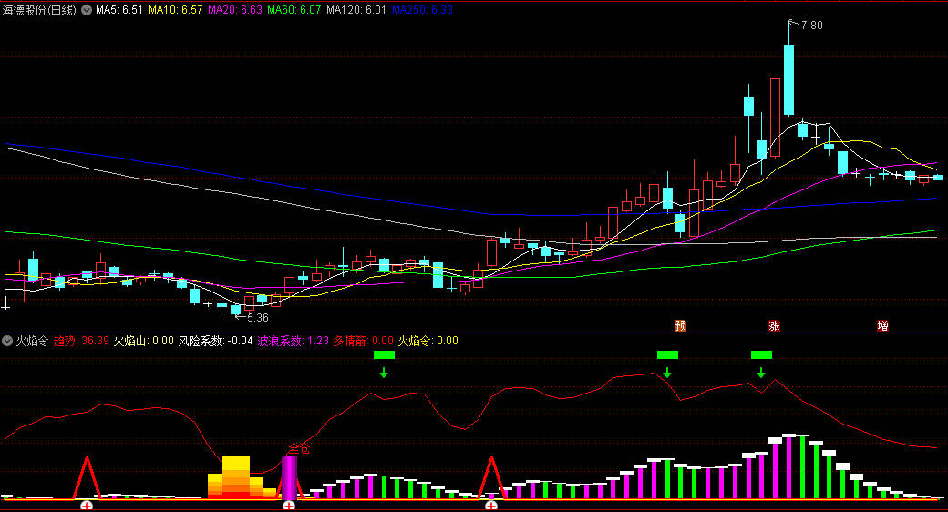Select the 多情箭: 0.00 readout
948x512 pixels.
click(x=364, y=341)
